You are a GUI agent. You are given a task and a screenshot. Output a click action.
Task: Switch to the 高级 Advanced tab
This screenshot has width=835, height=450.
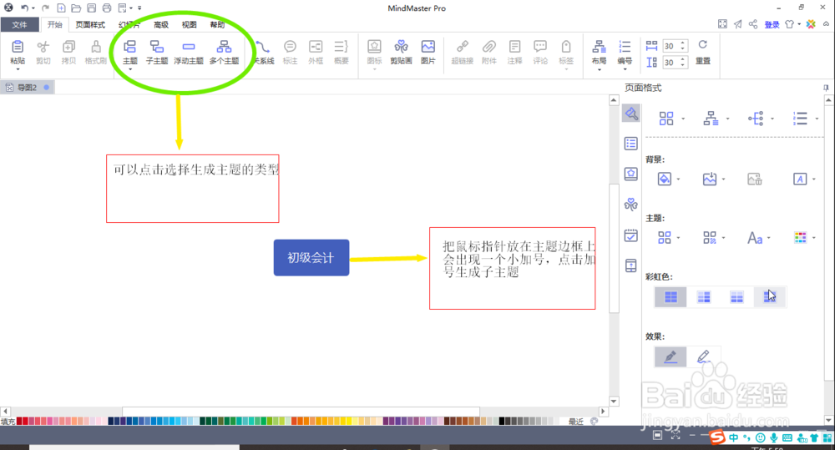[x=161, y=24]
